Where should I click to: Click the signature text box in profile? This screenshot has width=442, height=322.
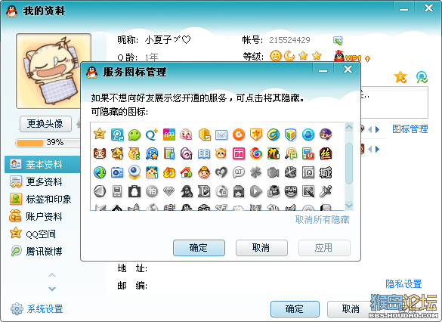pos(394,102)
